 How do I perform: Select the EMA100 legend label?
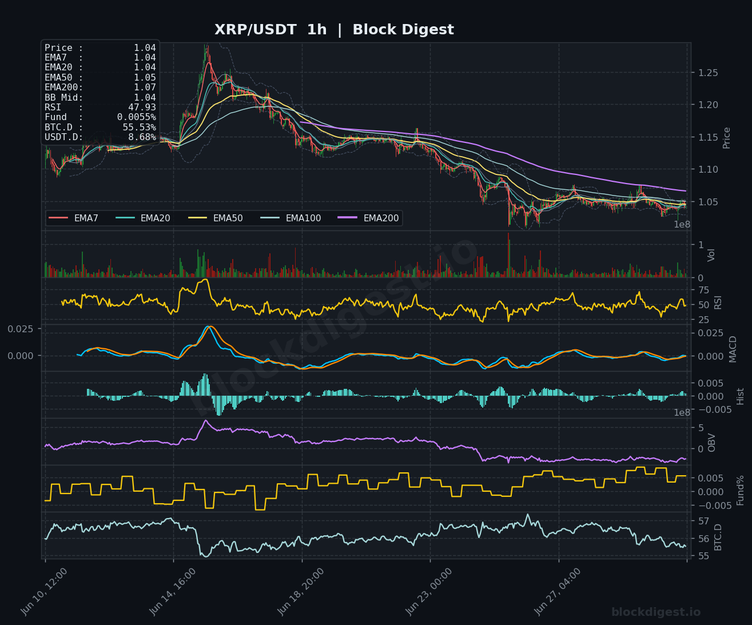coord(303,218)
